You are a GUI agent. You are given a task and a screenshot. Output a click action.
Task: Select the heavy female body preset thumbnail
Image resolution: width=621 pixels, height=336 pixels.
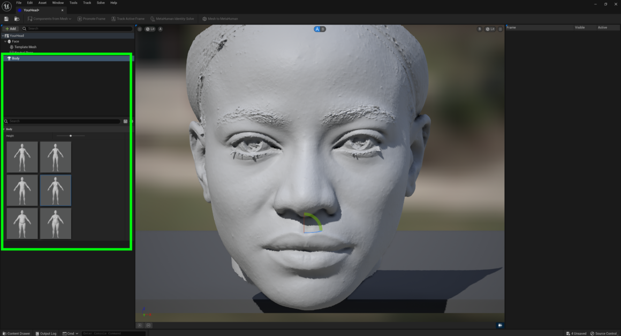click(56, 223)
